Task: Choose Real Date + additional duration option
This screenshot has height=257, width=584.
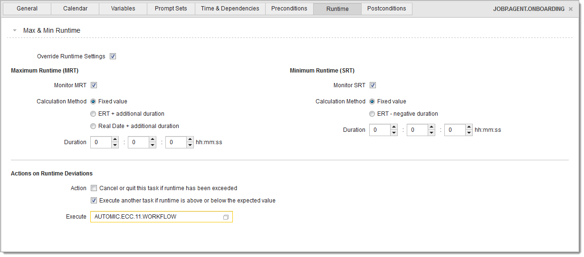Action: point(93,126)
